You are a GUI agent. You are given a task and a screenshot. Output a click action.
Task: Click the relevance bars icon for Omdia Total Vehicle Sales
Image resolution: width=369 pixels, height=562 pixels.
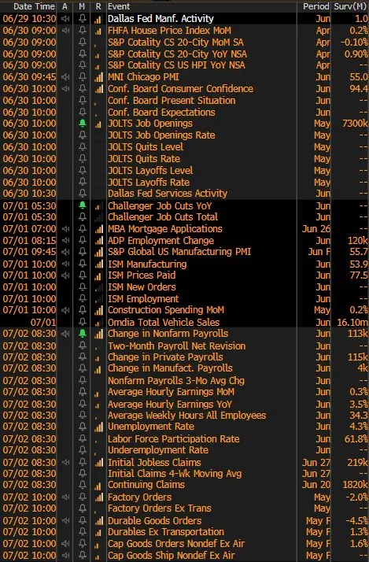coord(98,324)
